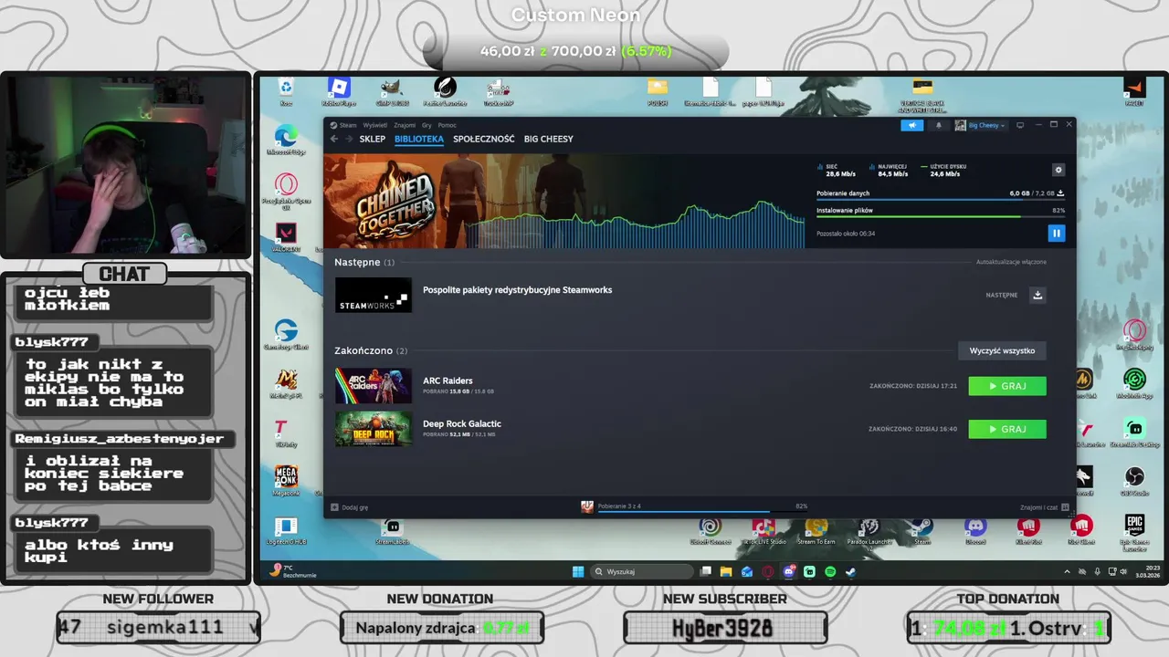Click the Dodaj grę plus icon
The width and height of the screenshot is (1169, 657).
coord(335,506)
